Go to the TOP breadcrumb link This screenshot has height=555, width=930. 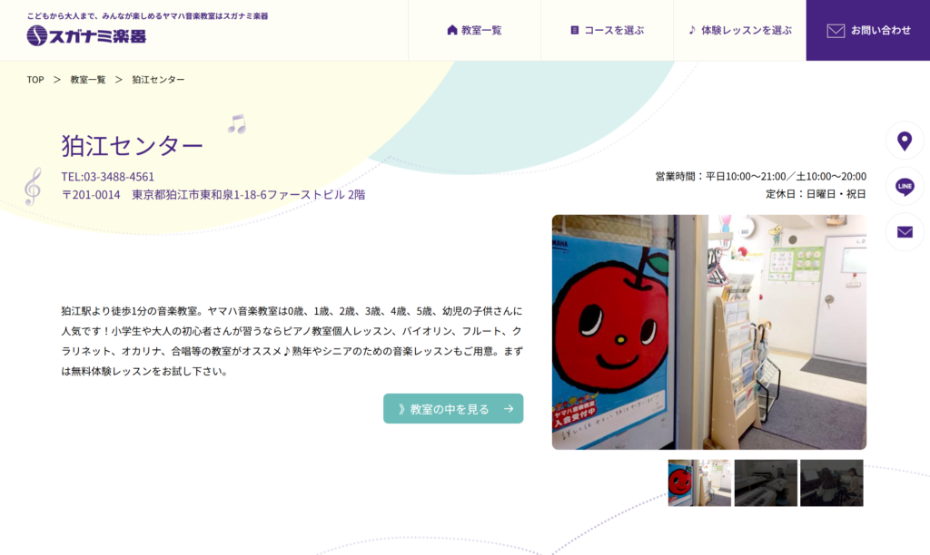click(35, 80)
